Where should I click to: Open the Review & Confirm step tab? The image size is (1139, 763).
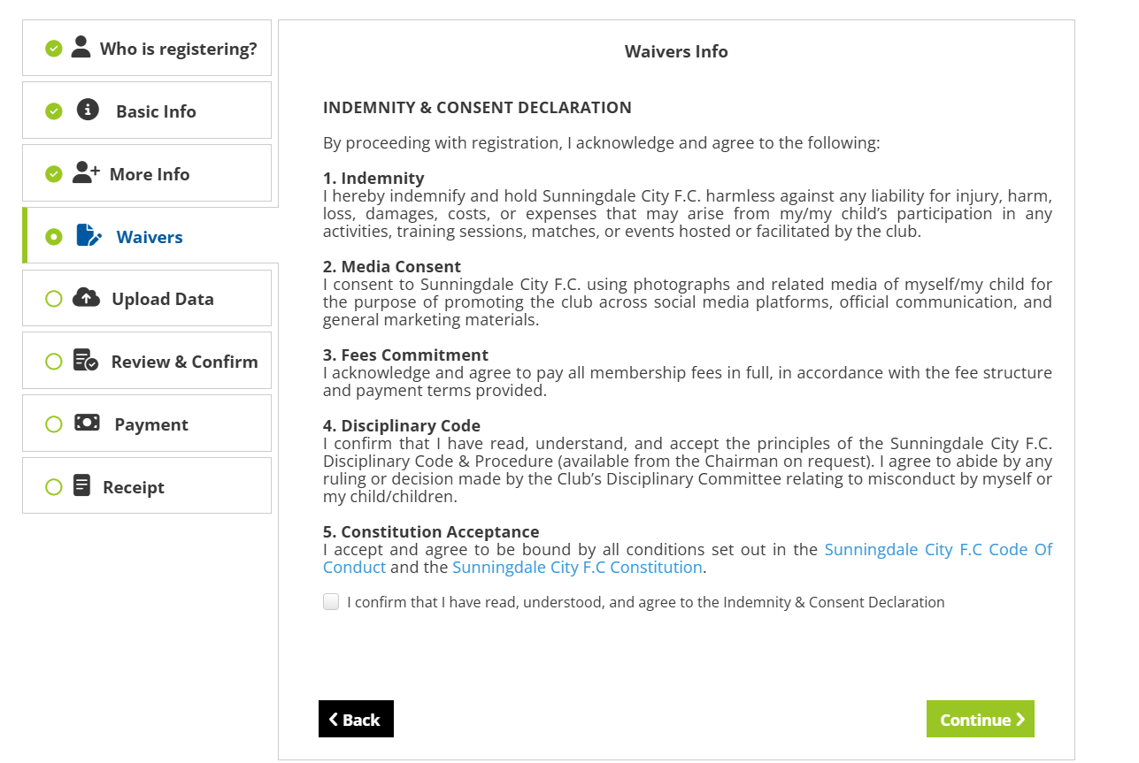(x=184, y=362)
